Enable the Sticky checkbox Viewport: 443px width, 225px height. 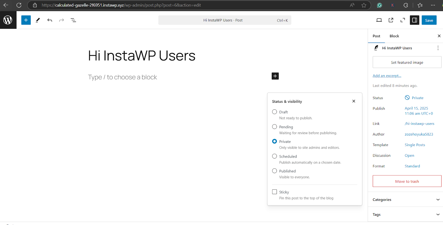(274, 192)
